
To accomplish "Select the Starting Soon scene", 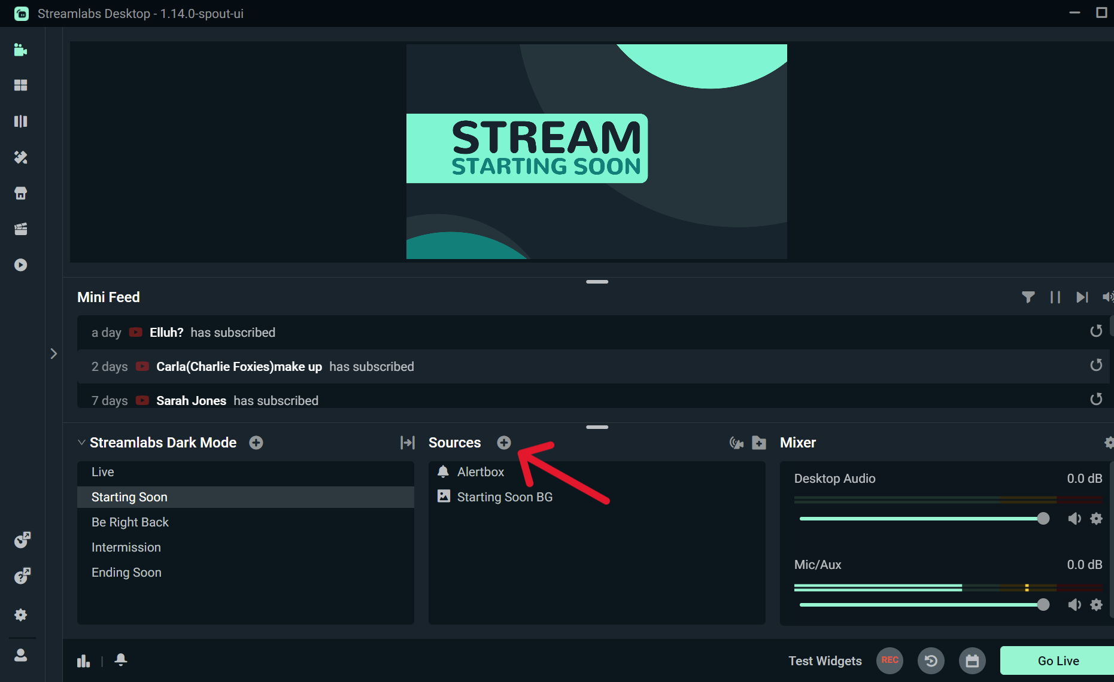I will coord(245,497).
